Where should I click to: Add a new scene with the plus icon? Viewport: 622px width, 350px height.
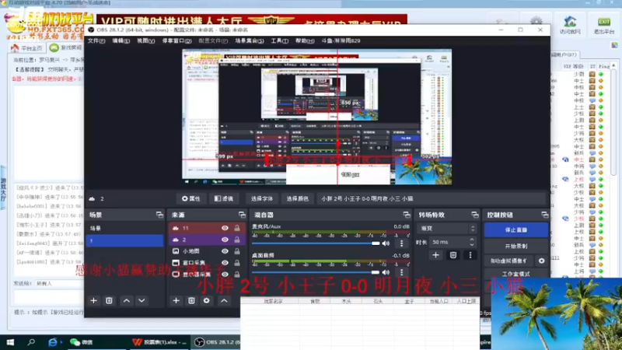coord(93,301)
